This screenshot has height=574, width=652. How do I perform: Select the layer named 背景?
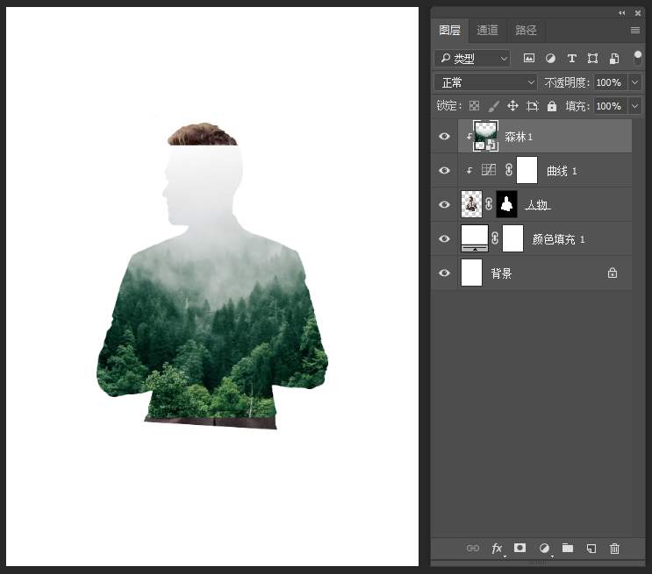(545, 273)
